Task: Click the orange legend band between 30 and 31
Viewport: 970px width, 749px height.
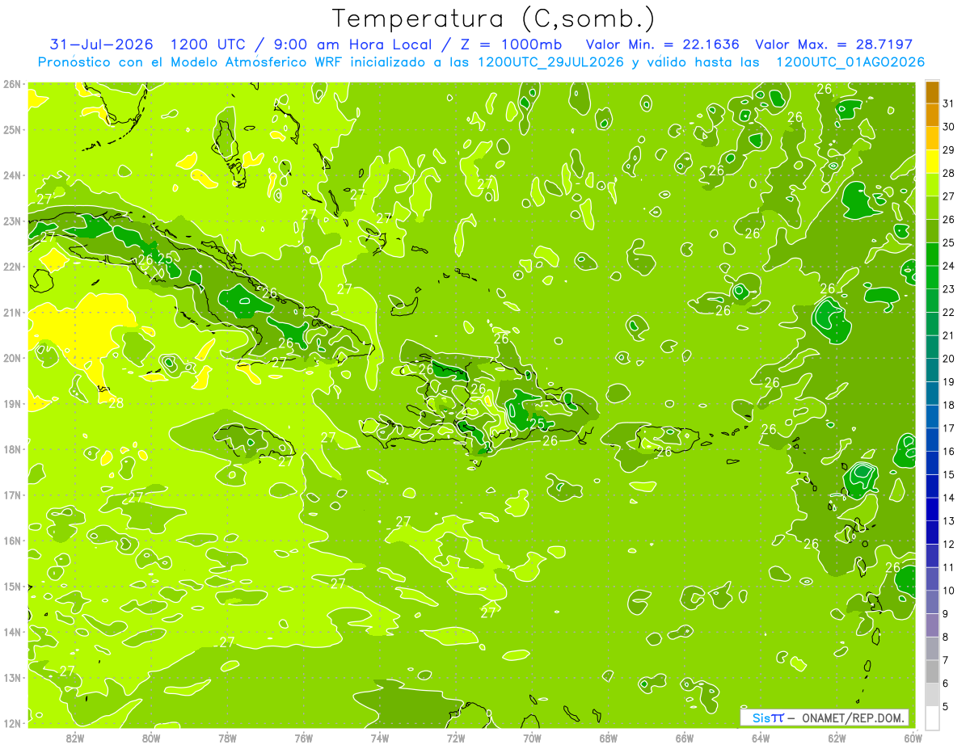Action: pos(932,116)
